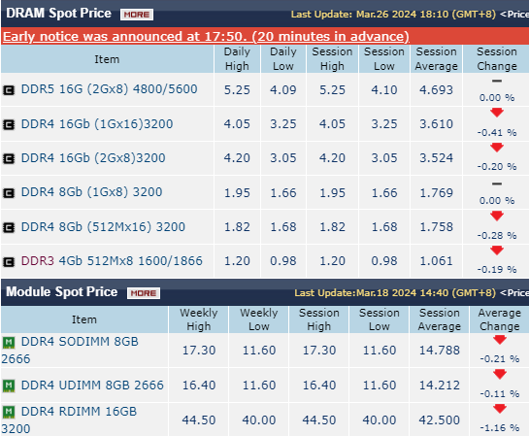Click the DRAM Last Update Mar.26 2024 text
Image resolution: width=529 pixels, height=436 pixels.
click(x=393, y=15)
